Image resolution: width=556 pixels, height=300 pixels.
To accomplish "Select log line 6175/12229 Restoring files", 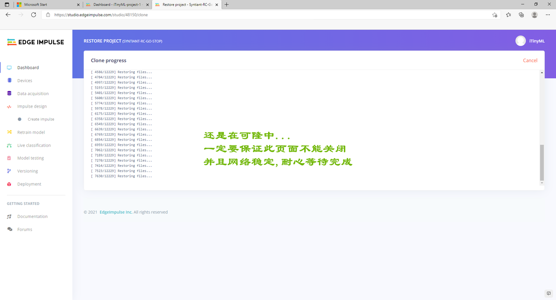I will click(121, 114).
